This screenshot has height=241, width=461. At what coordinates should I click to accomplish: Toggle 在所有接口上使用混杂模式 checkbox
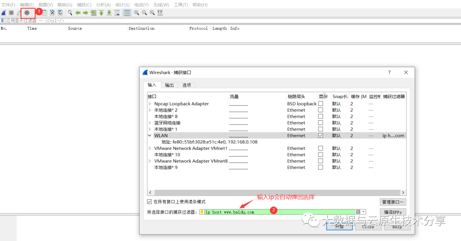tap(149, 202)
